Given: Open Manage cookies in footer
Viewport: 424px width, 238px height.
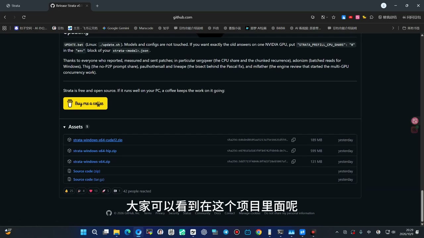Looking at the screenshot, I should [x=249, y=213].
